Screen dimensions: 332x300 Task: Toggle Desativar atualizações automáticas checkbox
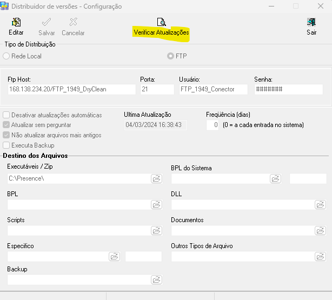6,115
